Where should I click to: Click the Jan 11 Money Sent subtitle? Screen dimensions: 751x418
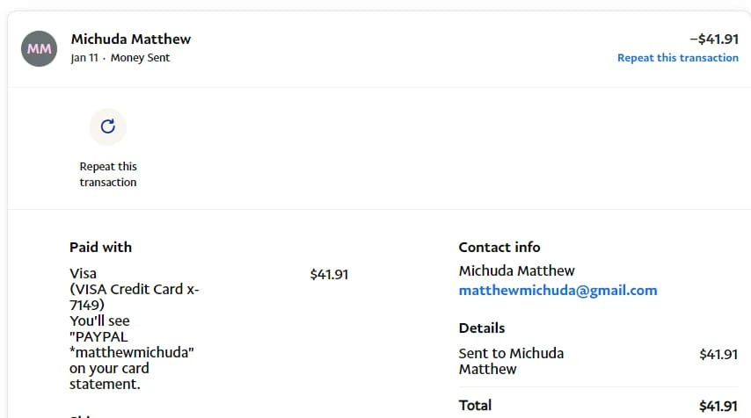120,58
